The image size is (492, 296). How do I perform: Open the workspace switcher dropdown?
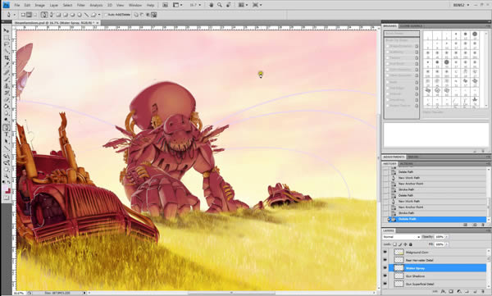461,5
